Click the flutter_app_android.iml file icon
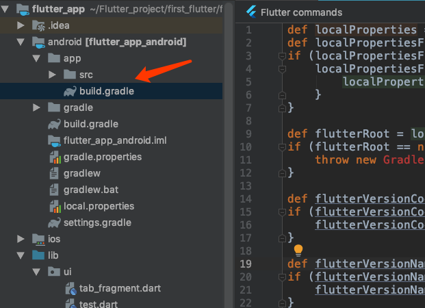425x308 pixels. tap(54, 141)
